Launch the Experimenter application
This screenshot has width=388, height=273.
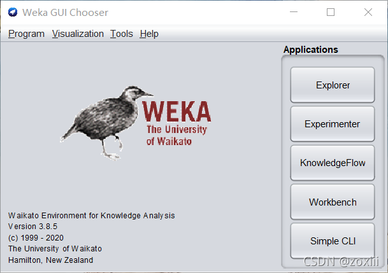tap(333, 124)
